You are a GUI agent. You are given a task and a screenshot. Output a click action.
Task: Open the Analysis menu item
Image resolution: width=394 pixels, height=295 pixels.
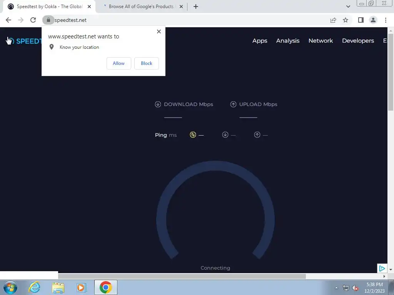pyautogui.click(x=288, y=41)
